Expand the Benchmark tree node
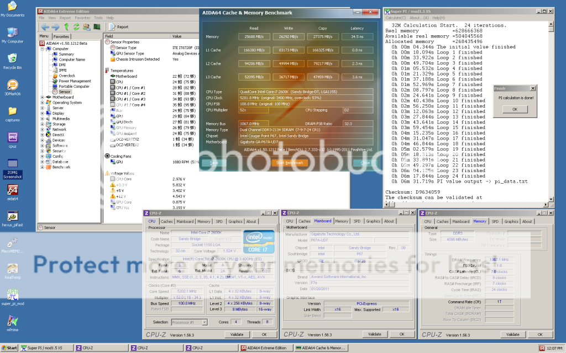566x353 pixels. (x=42, y=167)
